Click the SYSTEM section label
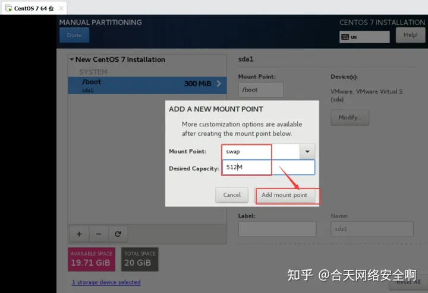Image resolution: width=428 pixels, height=293 pixels. click(x=93, y=72)
